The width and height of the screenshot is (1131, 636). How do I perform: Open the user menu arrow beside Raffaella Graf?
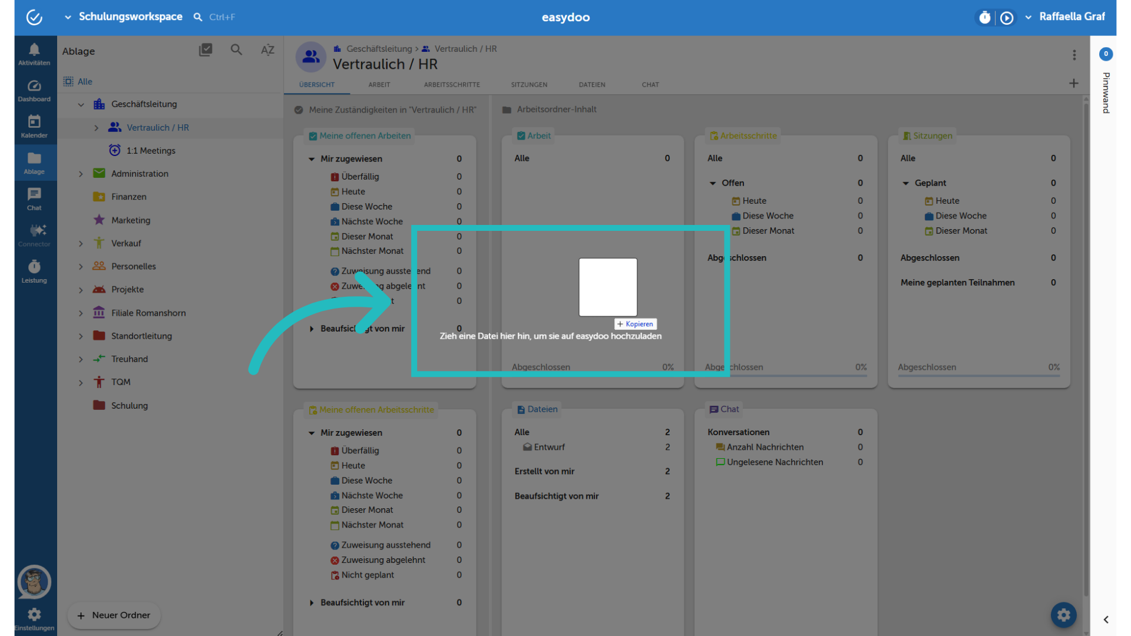click(1029, 18)
